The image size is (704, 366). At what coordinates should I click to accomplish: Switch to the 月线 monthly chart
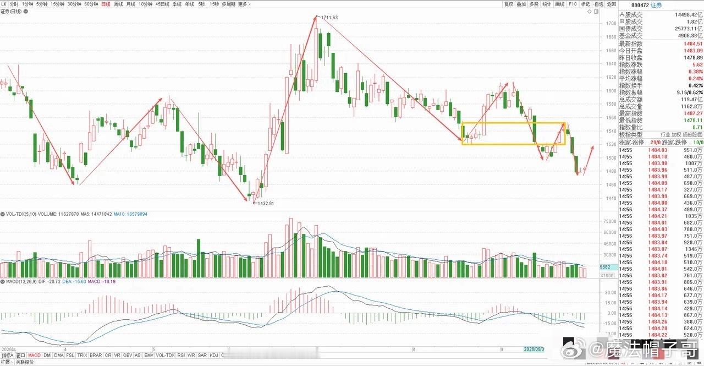tap(131, 4)
